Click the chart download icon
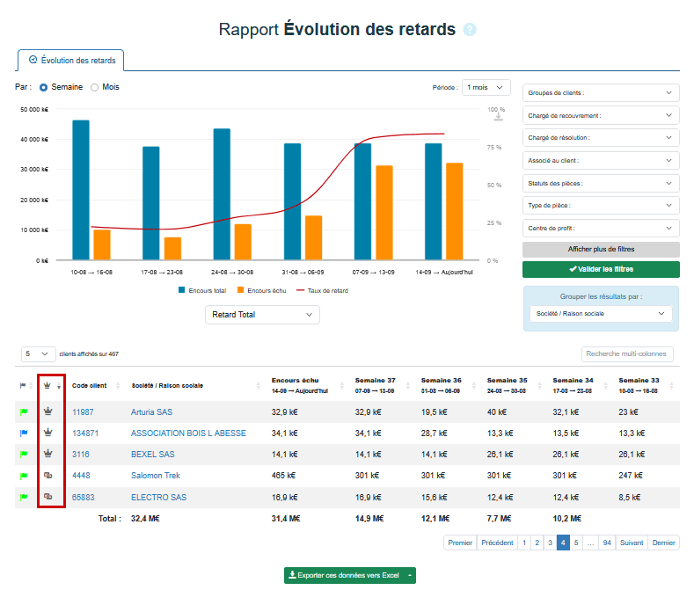 pyautogui.click(x=499, y=116)
